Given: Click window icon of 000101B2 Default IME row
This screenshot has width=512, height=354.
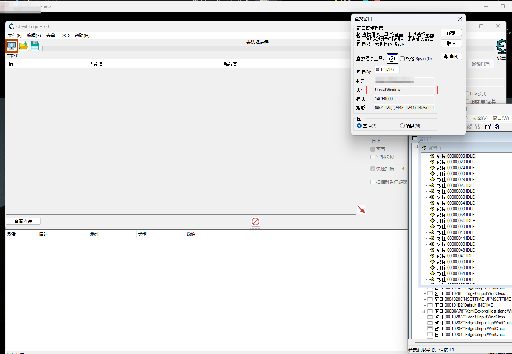Looking at the screenshot, I should tap(430, 305).
